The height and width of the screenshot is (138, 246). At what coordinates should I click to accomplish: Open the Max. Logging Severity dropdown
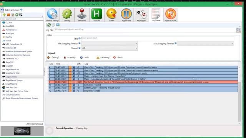(206, 43)
